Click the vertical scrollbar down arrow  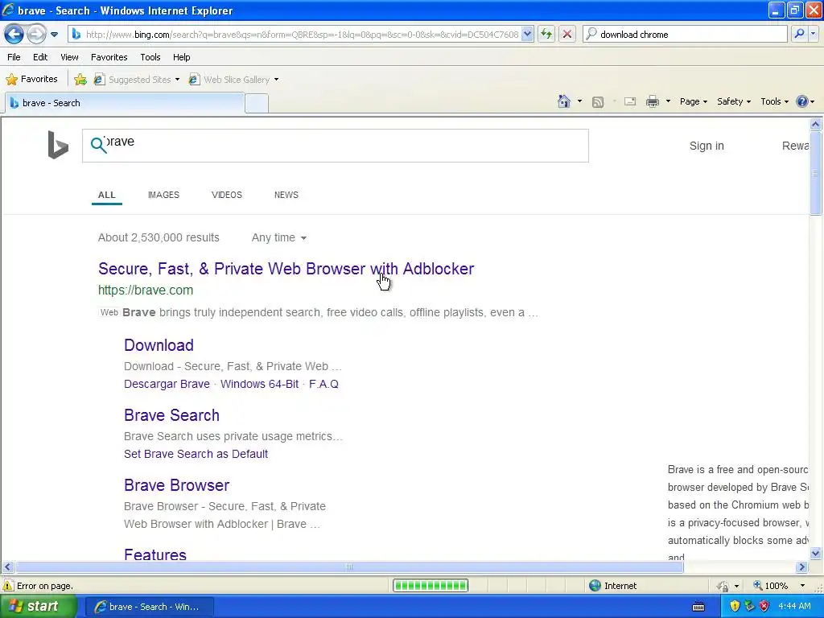click(816, 553)
